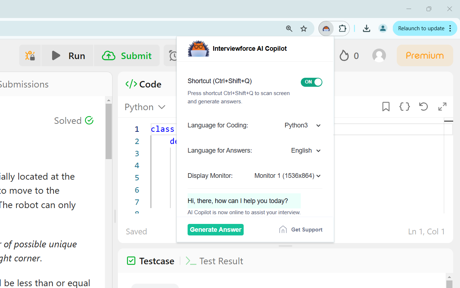Click the Generate Answer button
Viewport: 460px width, 288px height.
tap(215, 229)
